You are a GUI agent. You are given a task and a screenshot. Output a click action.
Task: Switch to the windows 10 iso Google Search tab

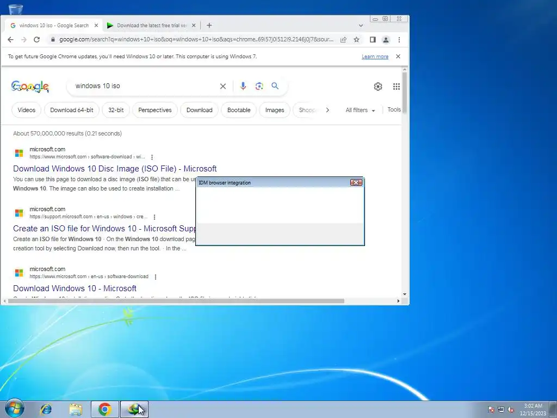point(54,25)
